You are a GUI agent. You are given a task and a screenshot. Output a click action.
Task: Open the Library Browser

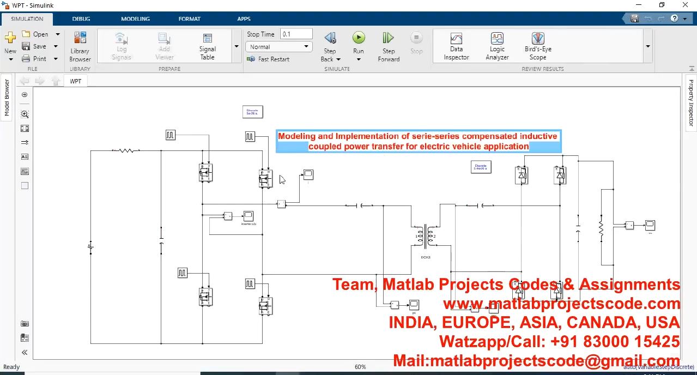(80, 46)
